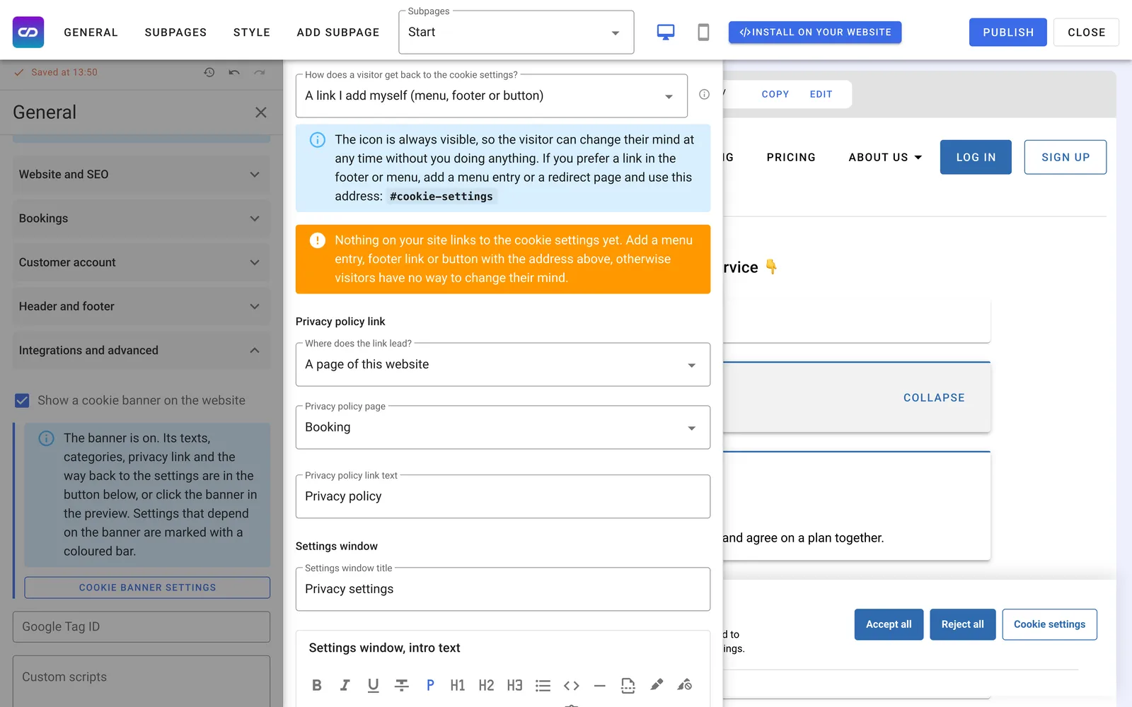
Task: Click Sign up button in preview
Action: coord(1065,157)
